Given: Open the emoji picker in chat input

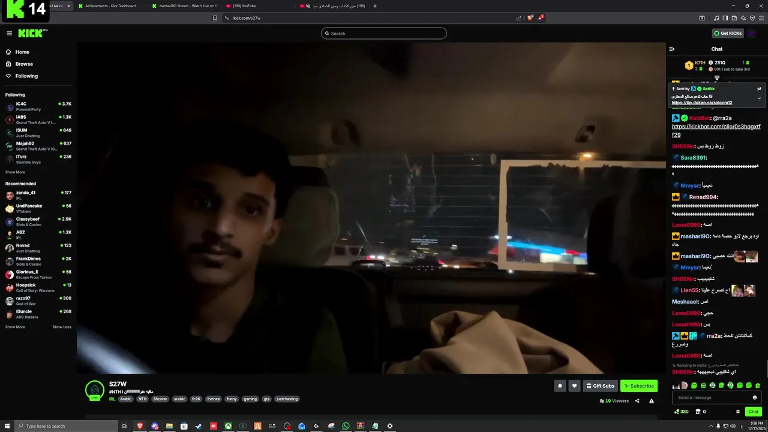Looking at the screenshot, I should [x=755, y=398].
